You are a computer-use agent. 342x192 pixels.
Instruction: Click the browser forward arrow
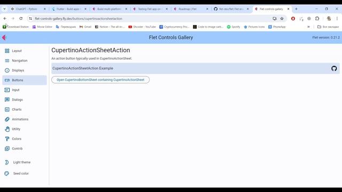(13, 19)
